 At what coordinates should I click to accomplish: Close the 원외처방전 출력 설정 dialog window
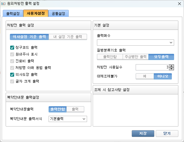pyautogui.click(x=179, y=4)
